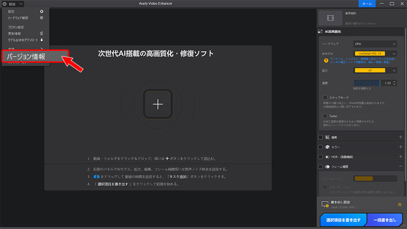This screenshot has width=407, height=229.
Task: Enable the Turbo checkbox
Action: point(325,116)
